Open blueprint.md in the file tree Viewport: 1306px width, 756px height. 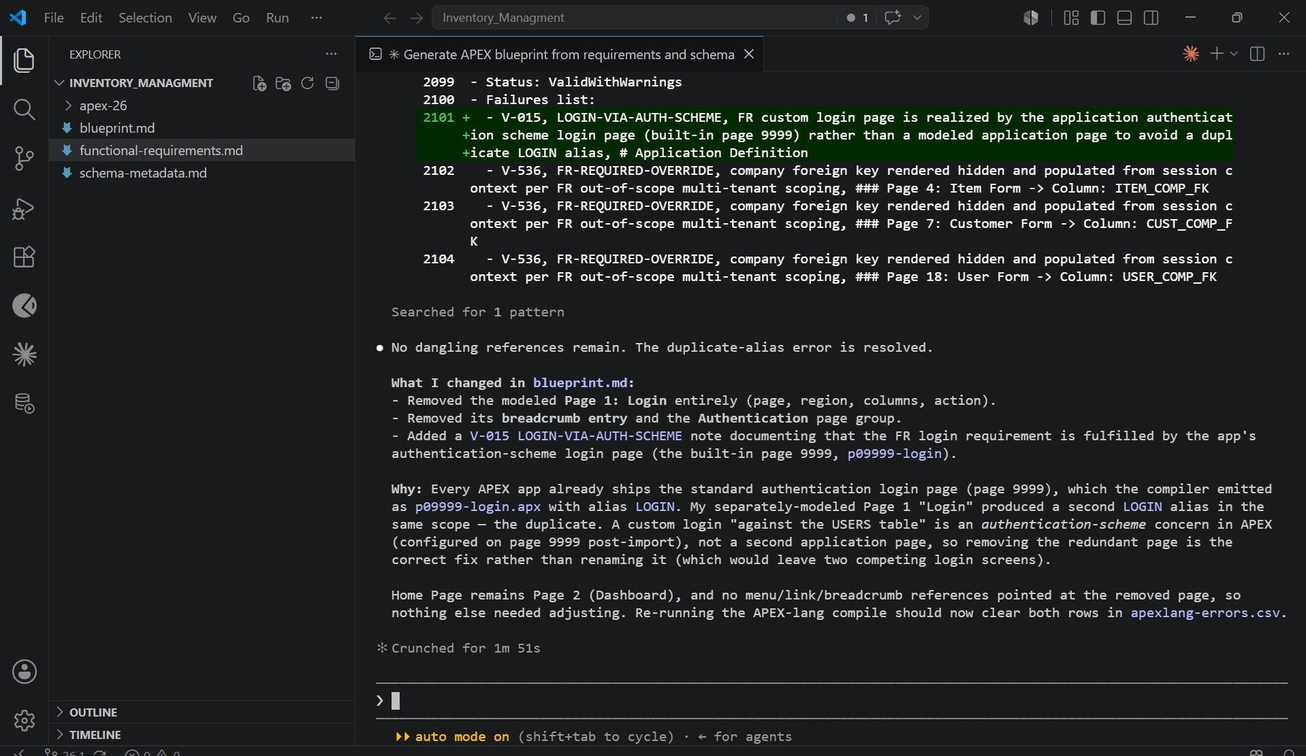coord(117,128)
